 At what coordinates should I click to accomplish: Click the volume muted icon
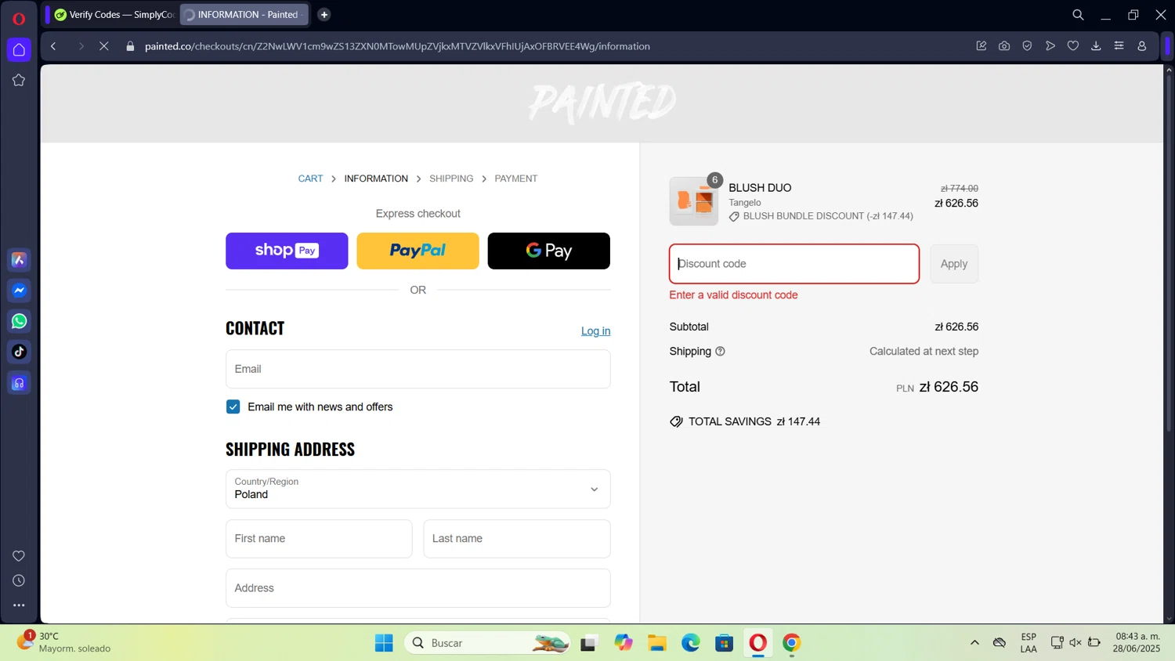pyautogui.click(x=1076, y=643)
